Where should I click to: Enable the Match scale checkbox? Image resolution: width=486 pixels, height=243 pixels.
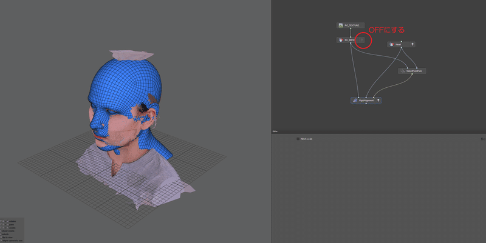(x=298, y=139)
